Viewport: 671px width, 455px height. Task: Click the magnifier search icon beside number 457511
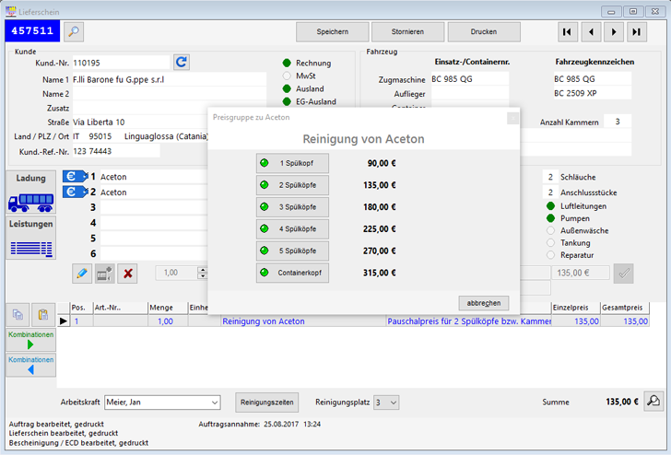[x=73, y=31]
